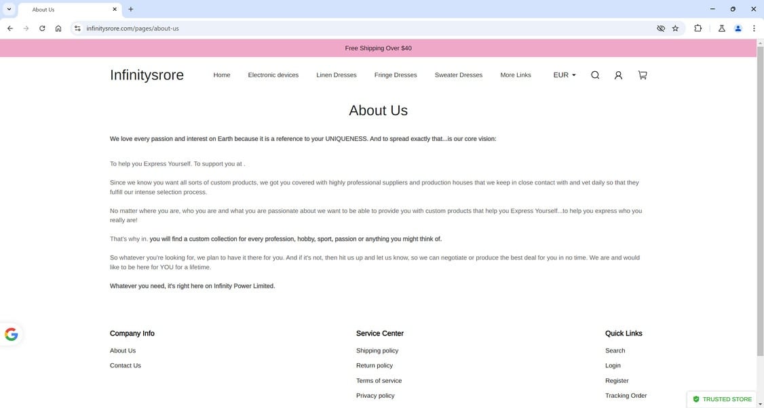The height and width of the screenshot is (408, 764).
Task: Bookmark this page with the star
Action: [675, 28]
